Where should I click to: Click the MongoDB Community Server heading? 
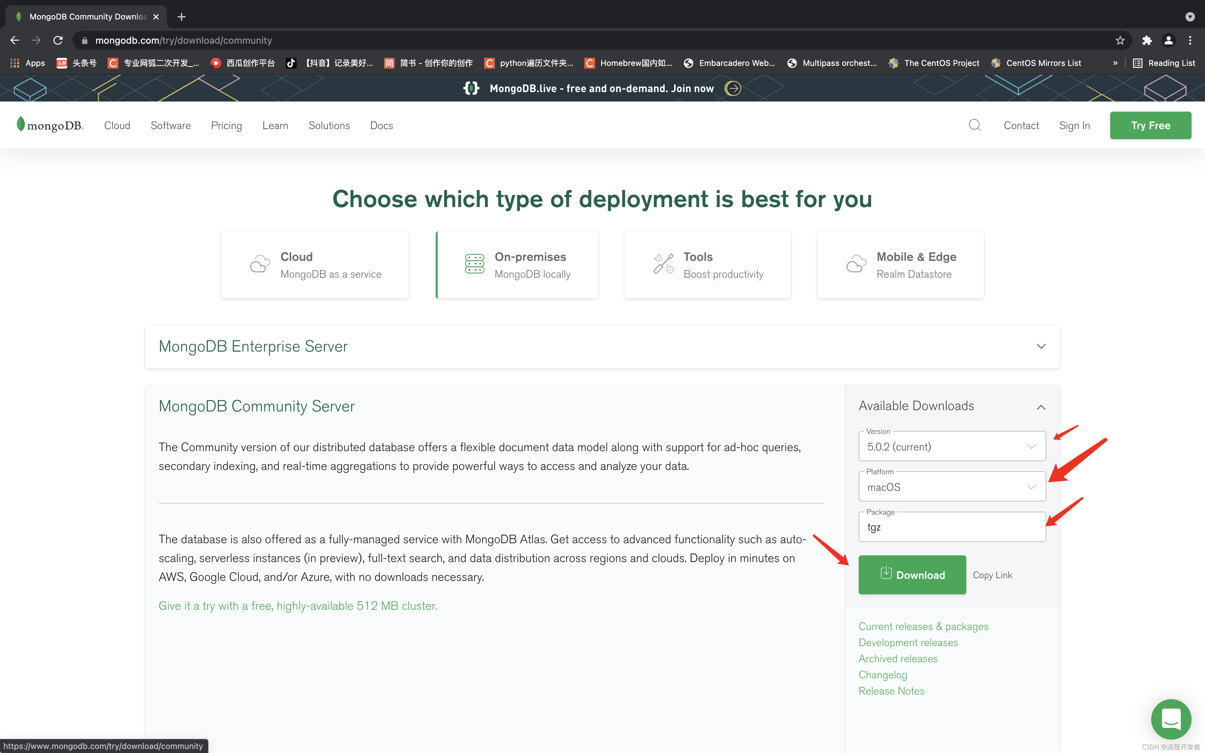tap(257, 406)
